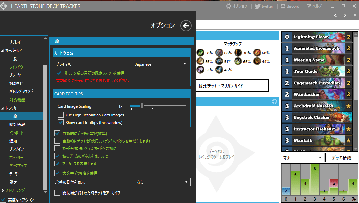Click the 52% matchup class icon
The height and width of the screenshot is (203, 359).
pyautogui.click(x=200, y=70)
